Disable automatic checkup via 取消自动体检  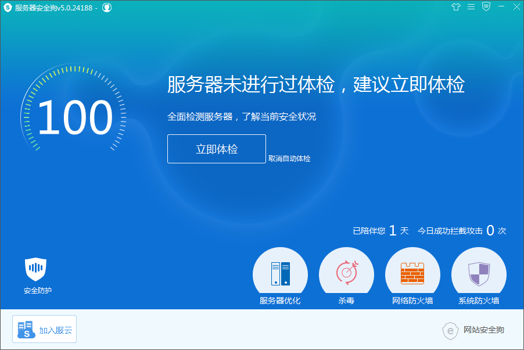tap(290, 158)
